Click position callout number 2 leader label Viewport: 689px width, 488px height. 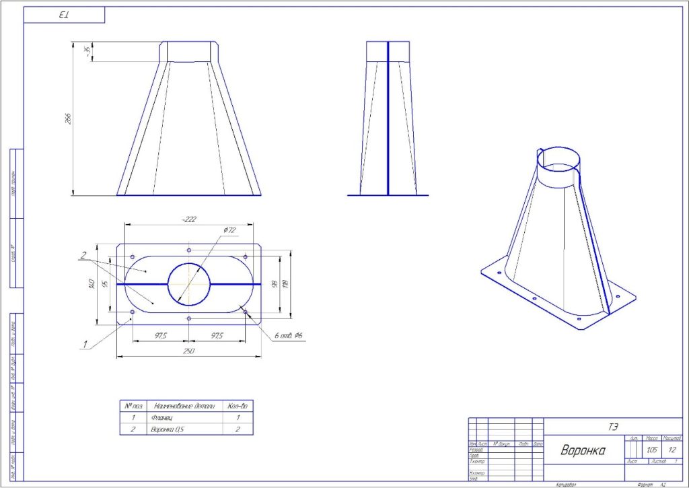[83, 256]
